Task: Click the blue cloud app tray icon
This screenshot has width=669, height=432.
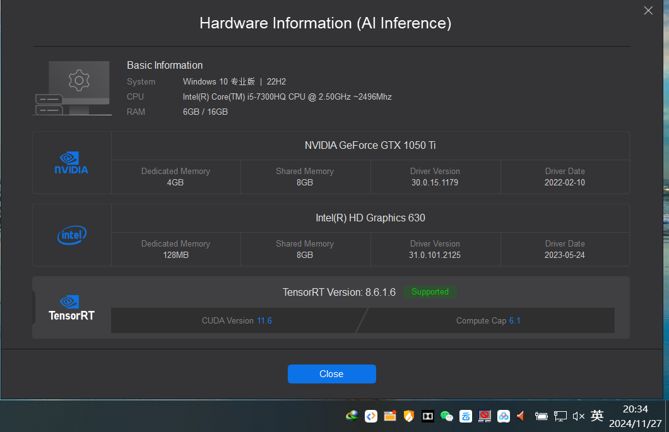Action: (466, 416)
